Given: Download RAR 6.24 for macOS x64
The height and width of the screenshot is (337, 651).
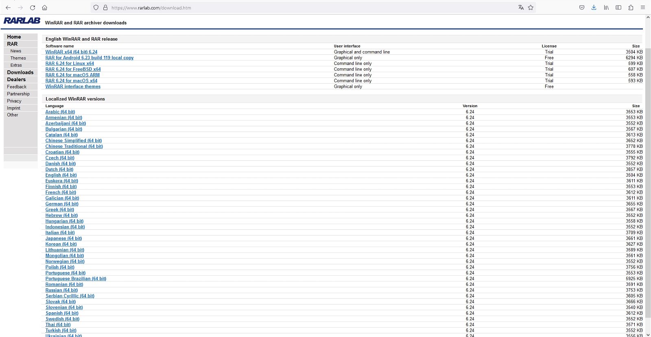Looking at the screenshot, I should click(71, 81).
